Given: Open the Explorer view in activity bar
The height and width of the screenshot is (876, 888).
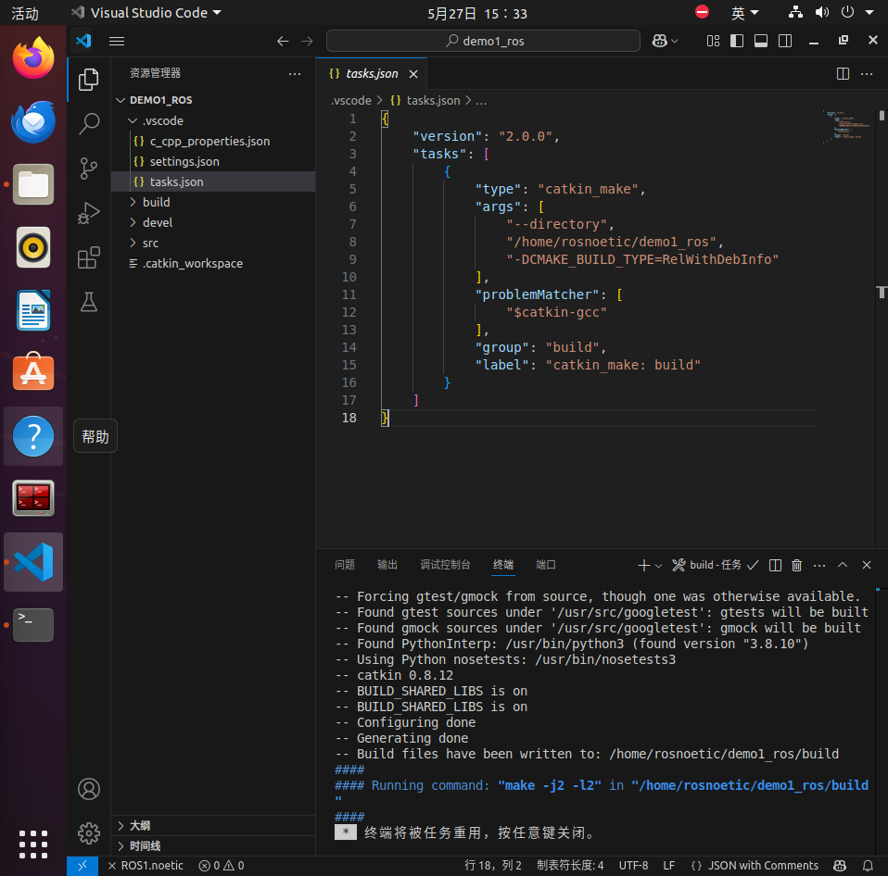Looking at the screenshot, I should (88, 80).
